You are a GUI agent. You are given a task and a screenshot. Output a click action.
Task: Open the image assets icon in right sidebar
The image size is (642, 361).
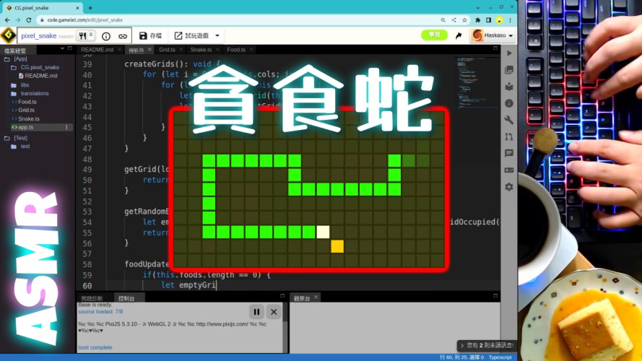(509, 70)
